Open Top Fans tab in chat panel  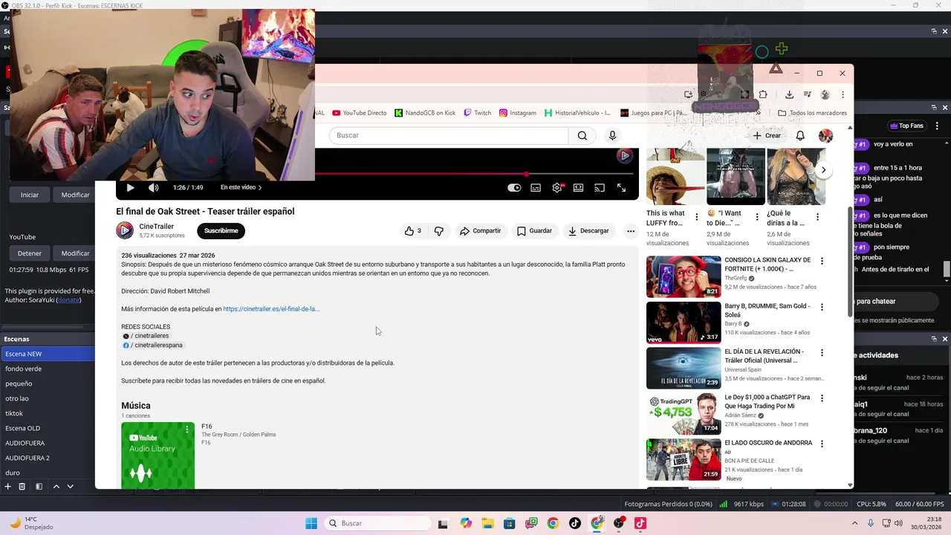[906, 126]
